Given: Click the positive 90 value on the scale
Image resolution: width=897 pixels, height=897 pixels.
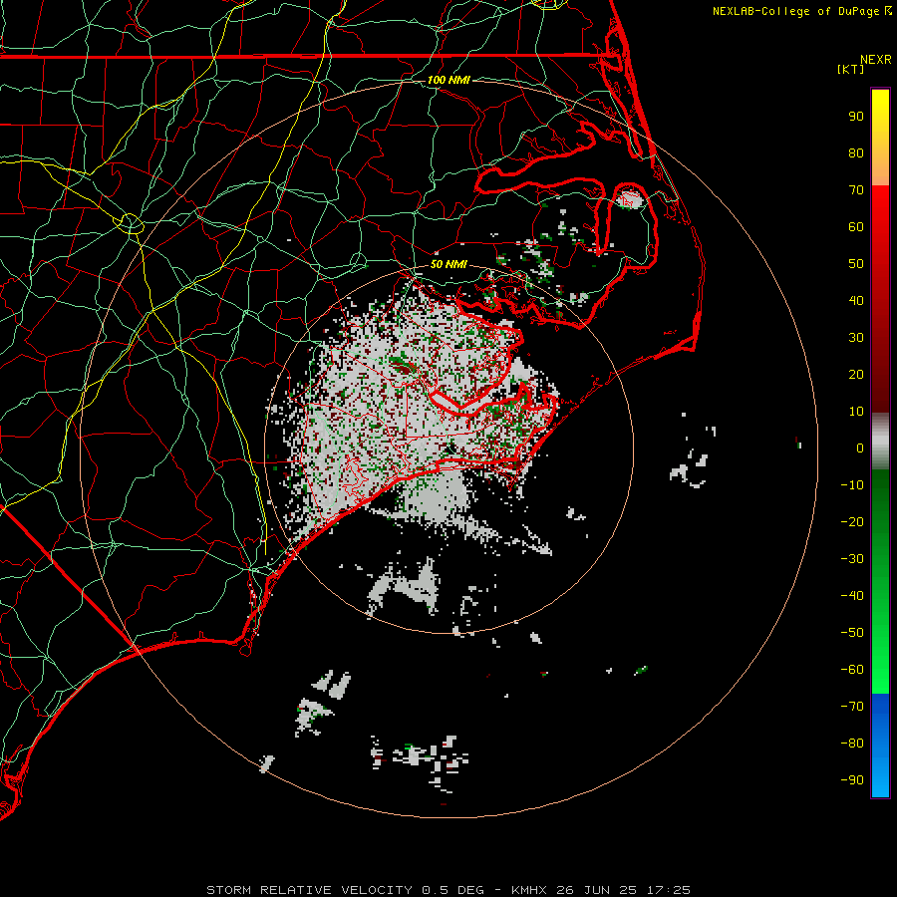Looking at the screenshot, I should 856,117.
